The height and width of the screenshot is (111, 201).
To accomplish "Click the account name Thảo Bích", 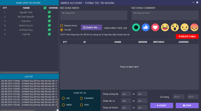I will [x=26, y=21].
